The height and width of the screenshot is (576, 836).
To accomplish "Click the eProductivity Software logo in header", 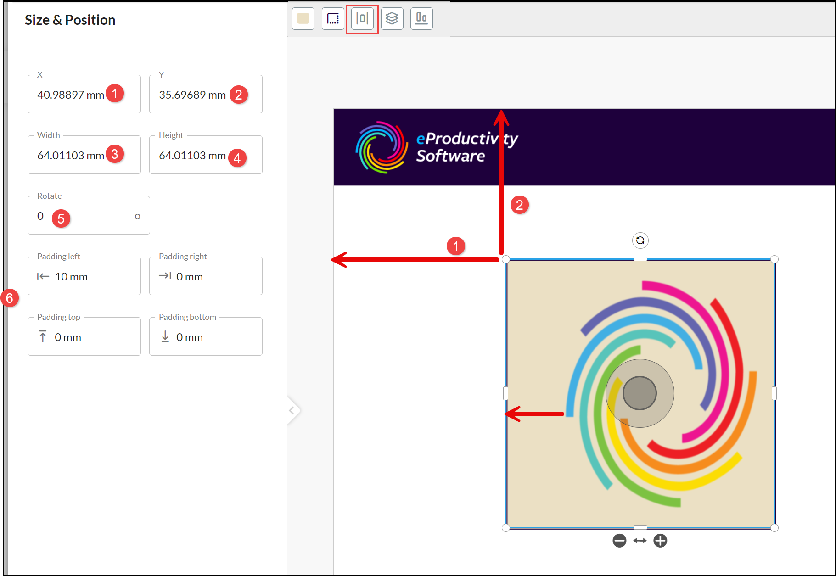I will 436,147.
